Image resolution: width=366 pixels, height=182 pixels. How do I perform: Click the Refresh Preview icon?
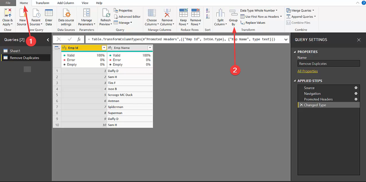pyautogui.click(x=106, y=13)
